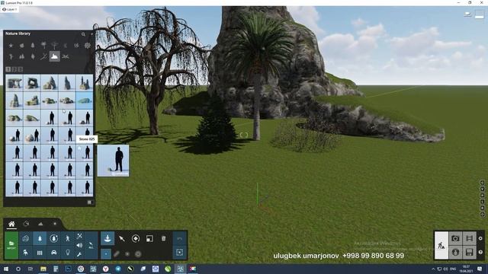Click the Delete trash tool
This screenshot has width=488, height=274.
164,238
